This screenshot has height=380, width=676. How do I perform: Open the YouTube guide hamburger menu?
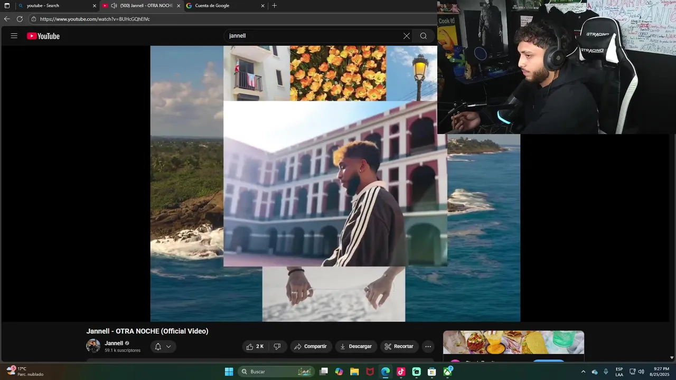point(14,36)
